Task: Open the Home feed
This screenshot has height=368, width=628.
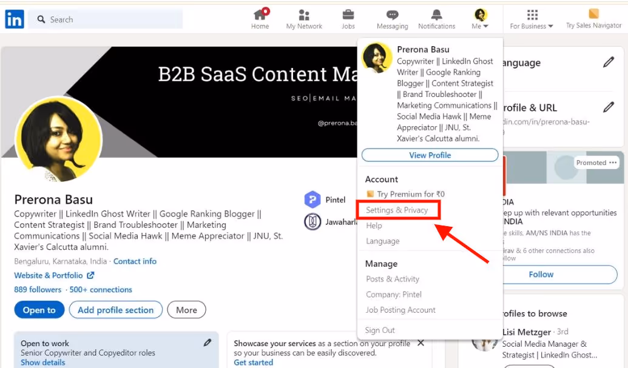Action: click(x=260, y=18)
